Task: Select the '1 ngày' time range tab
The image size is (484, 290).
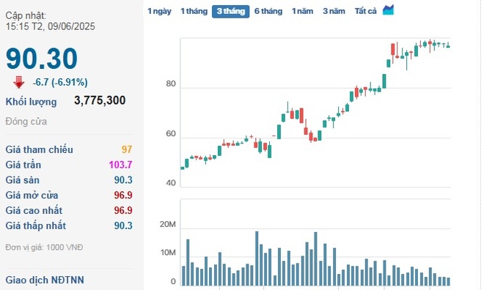Action: coord(159,11)
